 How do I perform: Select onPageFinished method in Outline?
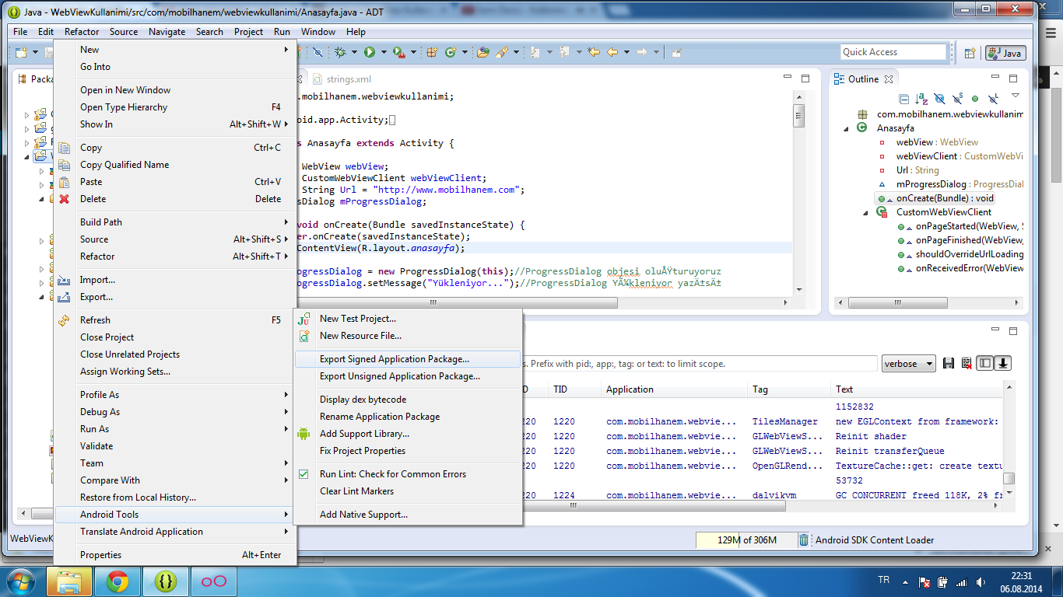pos(960,240)
